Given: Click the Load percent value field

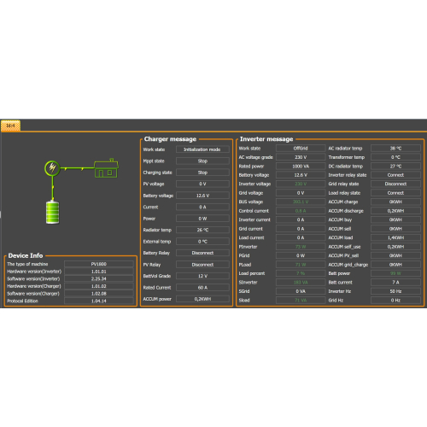Looking at the screenshot, I should click(301, 273).
